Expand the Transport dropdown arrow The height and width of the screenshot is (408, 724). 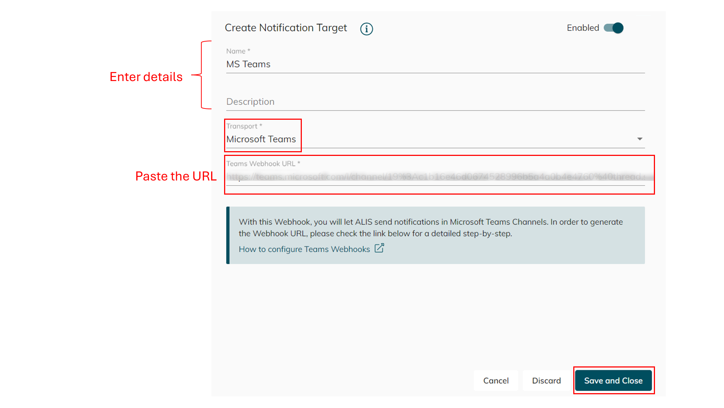pos(639,139)
